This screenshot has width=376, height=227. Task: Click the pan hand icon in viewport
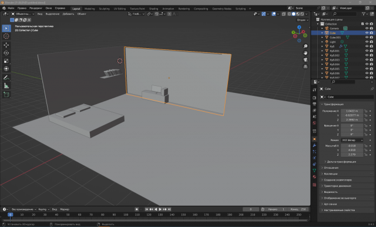305,53
